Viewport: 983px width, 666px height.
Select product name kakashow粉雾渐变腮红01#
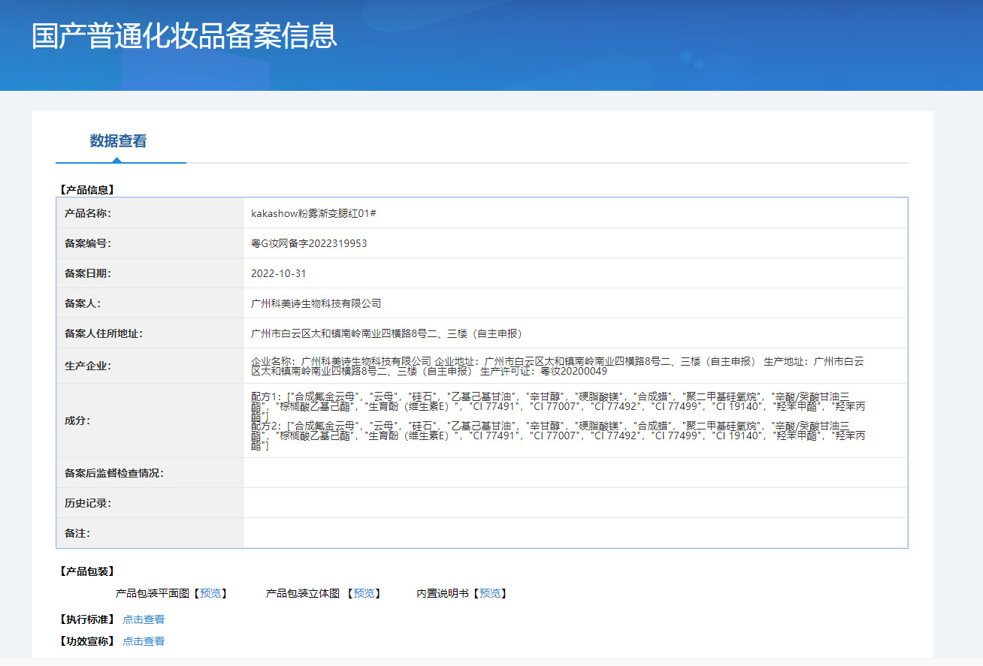pyautogui.click(x=313, y=213)
